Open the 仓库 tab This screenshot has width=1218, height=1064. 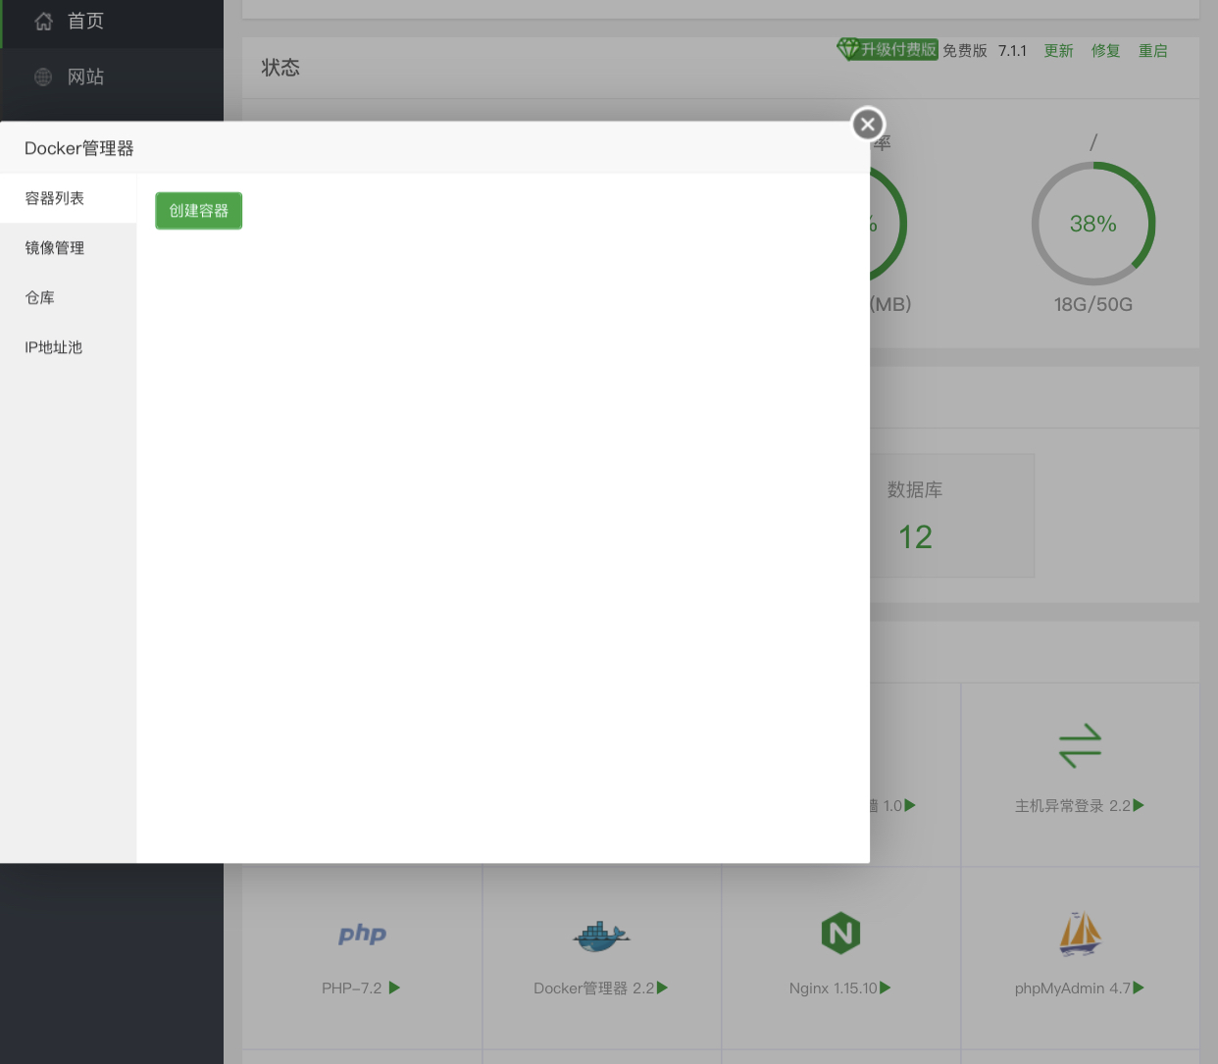pos(68,297)
